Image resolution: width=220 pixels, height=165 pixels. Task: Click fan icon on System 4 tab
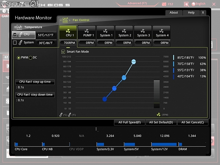pyautogui.click(x=161, y=31)
